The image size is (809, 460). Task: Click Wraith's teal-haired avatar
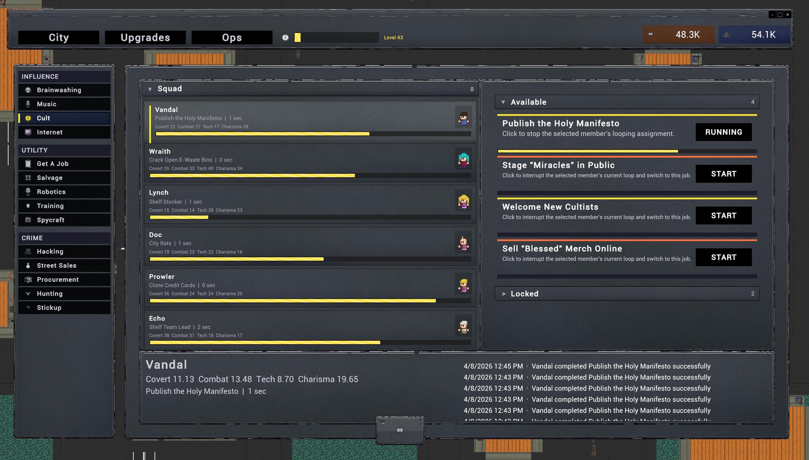(463, 160)
